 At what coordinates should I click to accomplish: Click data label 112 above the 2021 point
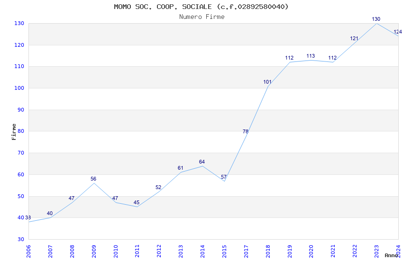click(332, 58)
